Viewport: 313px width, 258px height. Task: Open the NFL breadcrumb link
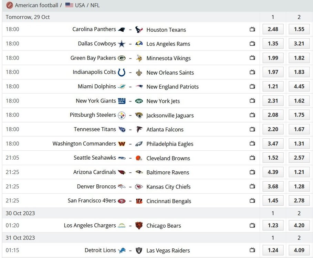click(95, 6)
